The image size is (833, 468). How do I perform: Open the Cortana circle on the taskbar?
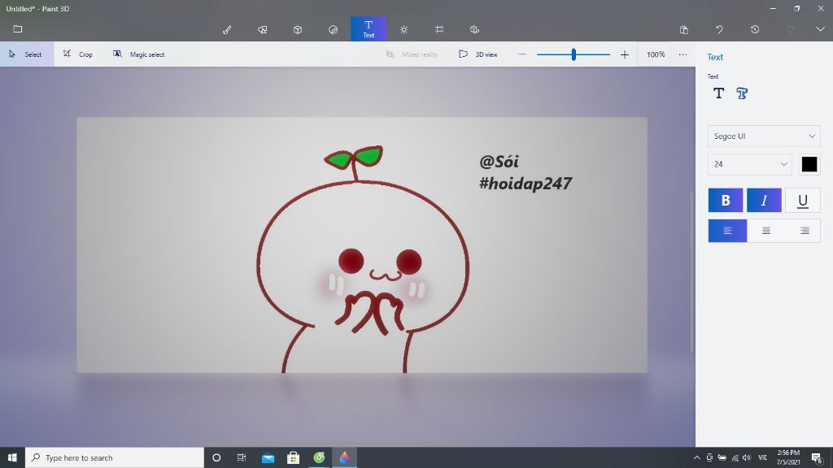[216, 457]
